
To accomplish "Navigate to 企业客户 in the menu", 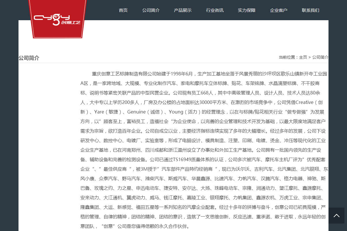I will (279, 10).
